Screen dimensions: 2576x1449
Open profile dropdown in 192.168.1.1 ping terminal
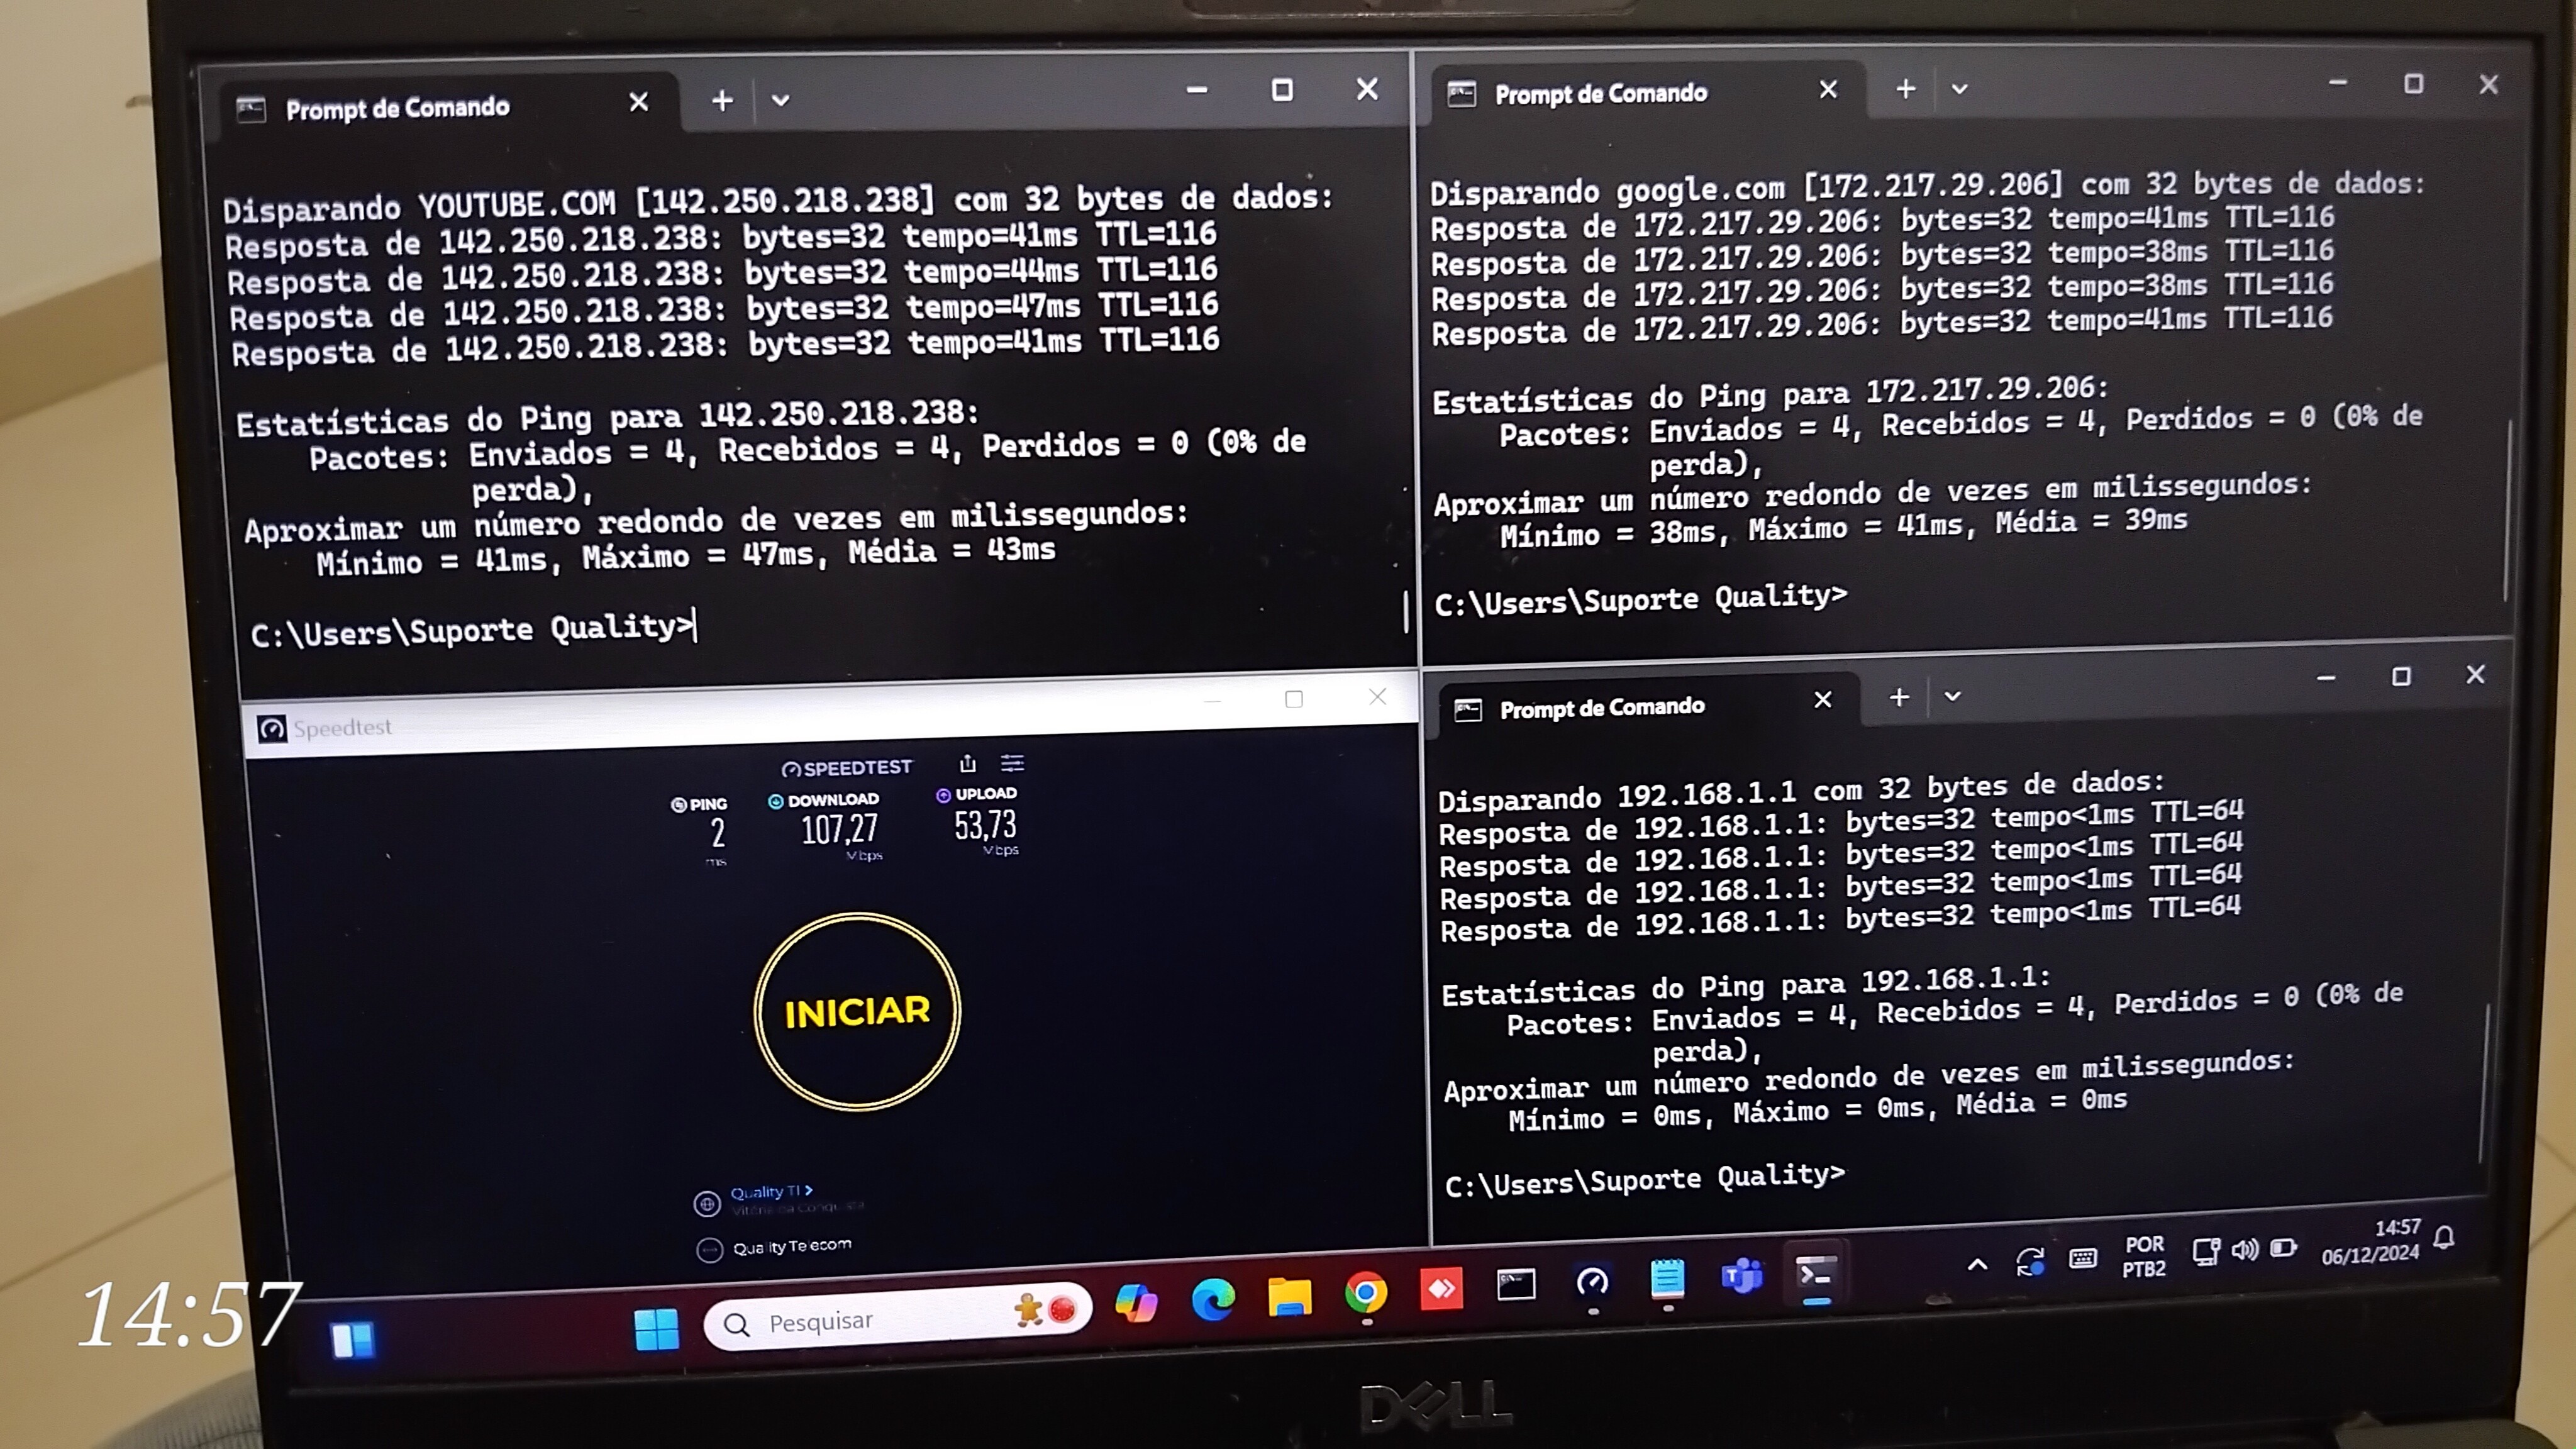pos(1952,696)
